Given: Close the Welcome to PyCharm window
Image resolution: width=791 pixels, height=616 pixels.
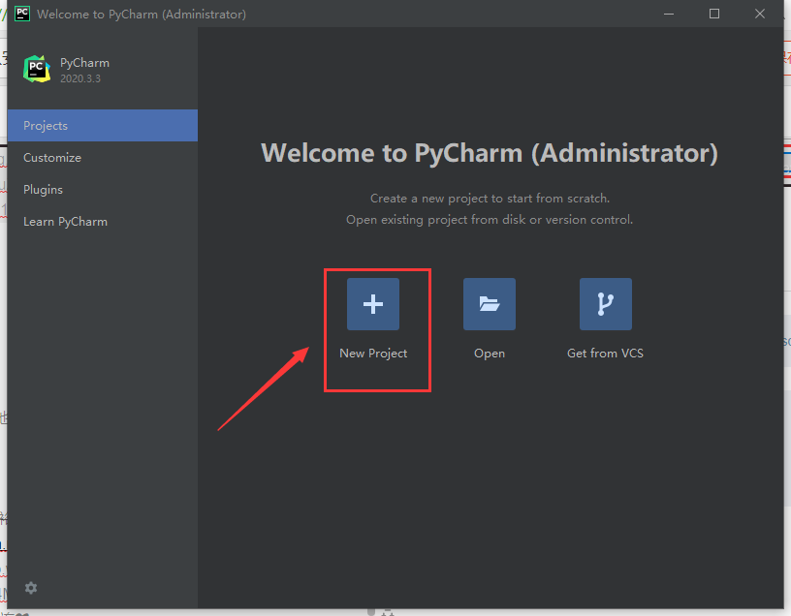Looking at the screenshot, I should pos(760,14).
